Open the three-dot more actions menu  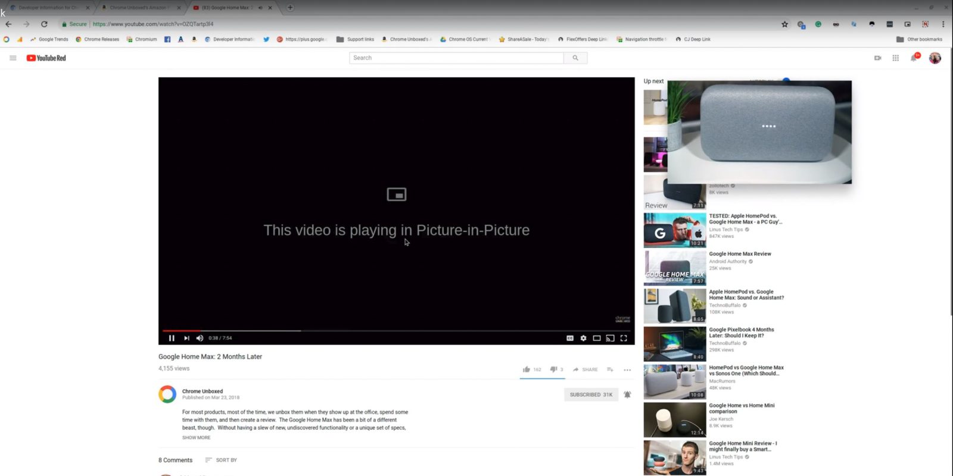click(x=627, y=370)
